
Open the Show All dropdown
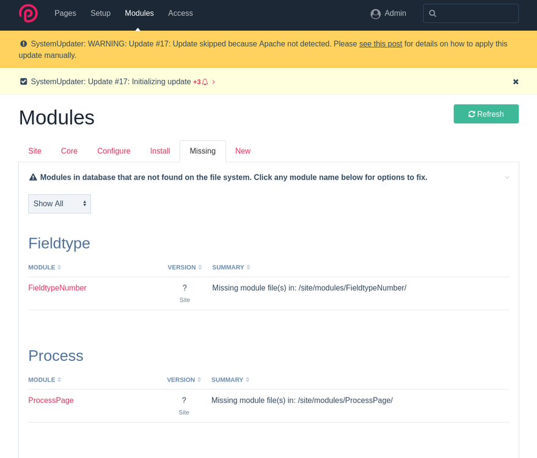[x=59, y=204]
